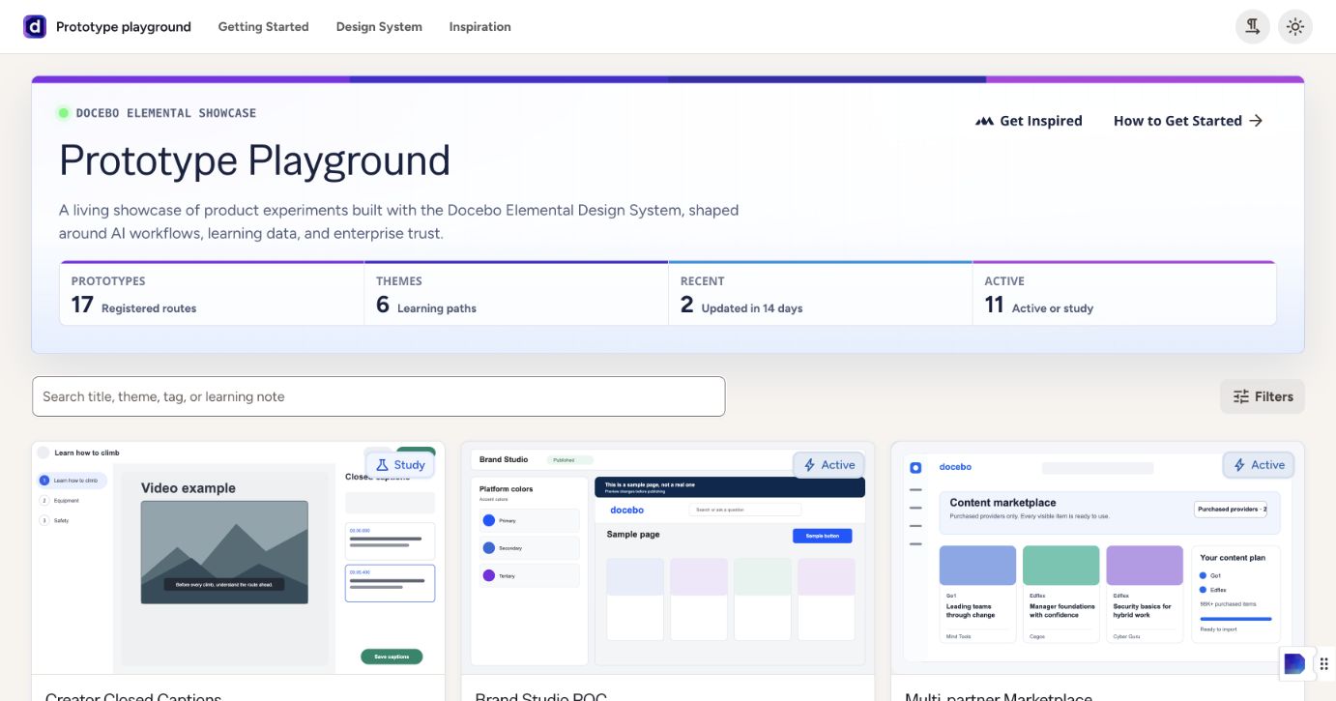Select the Themes 6 Learning paths stat
The width and height of the screenshot is (1336, 701).
(516, 294)
